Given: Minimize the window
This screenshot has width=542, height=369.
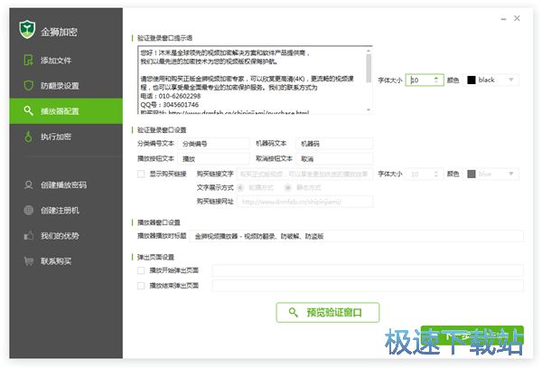Looking at the screenshot, I should click(x=503, y=19).
